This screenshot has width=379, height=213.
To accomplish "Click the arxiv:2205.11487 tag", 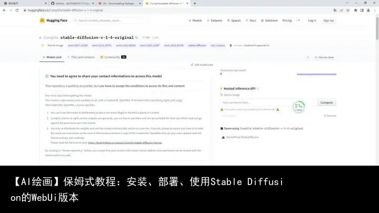I will [149, 45].
